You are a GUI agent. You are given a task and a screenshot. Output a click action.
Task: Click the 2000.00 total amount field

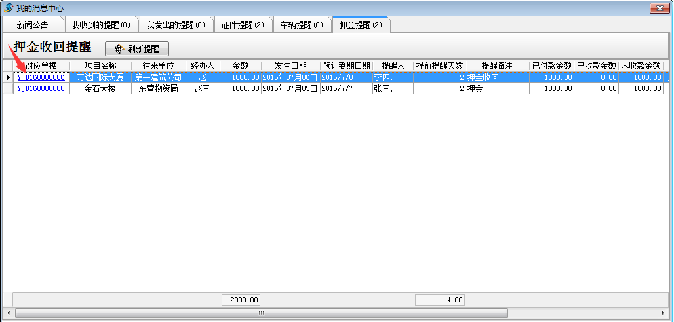(241, 300)
